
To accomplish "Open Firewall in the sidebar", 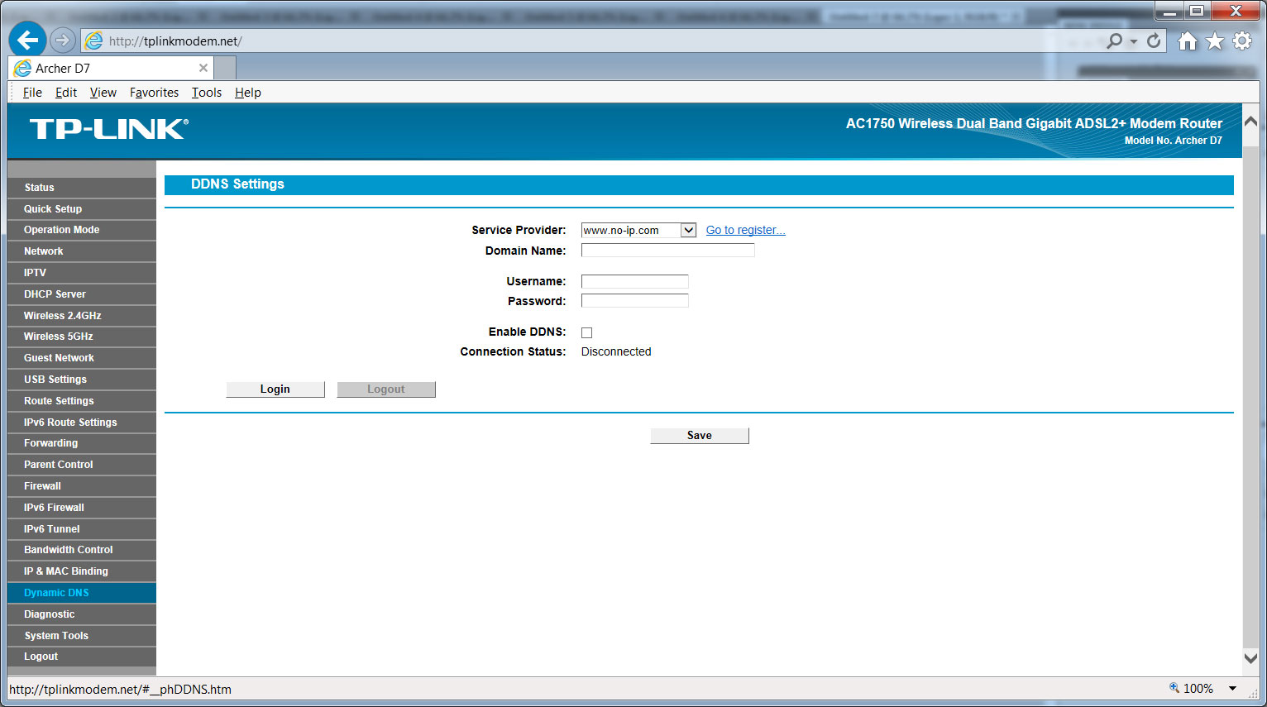I will (81, 486).
